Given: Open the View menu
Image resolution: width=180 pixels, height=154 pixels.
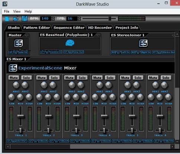Looking at the screenshot, I should [17, 11].
